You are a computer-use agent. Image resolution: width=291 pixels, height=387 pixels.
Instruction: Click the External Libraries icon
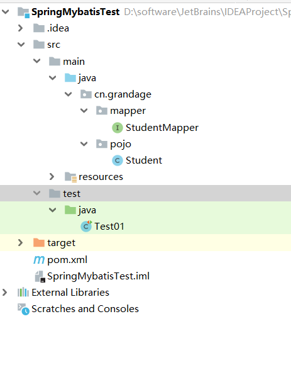23,292
